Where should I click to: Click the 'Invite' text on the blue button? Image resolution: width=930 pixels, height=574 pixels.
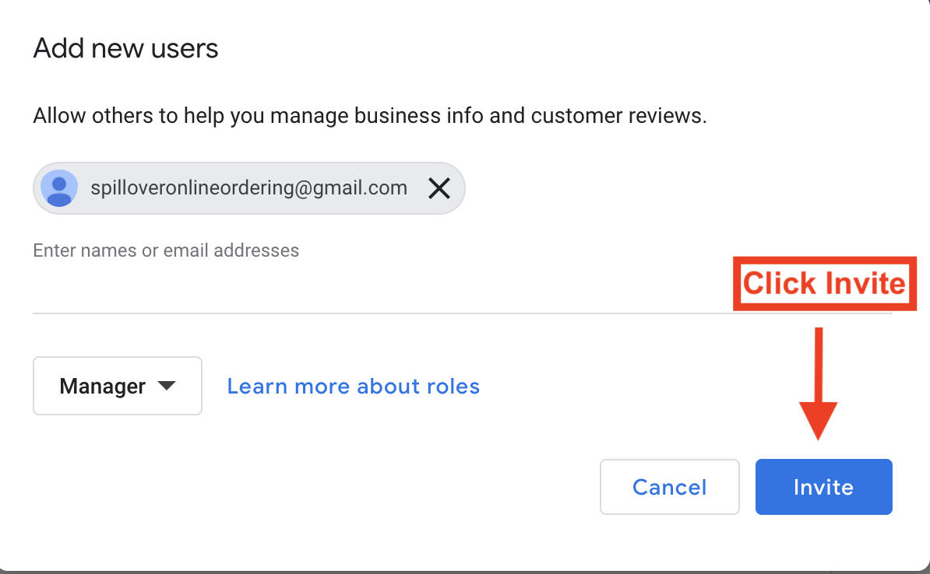pos(824,487)
